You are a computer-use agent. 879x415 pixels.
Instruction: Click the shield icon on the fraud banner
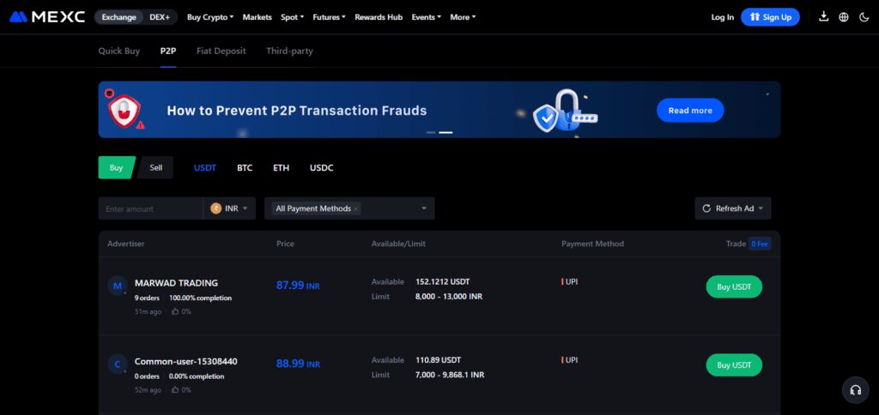124,110
